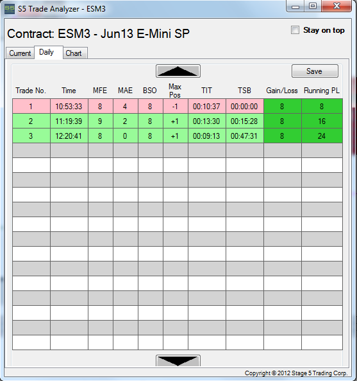Image resolution: width=357 pixels, height=381 pixels.
Task: Switch to the Current tab
Action: [x=20, y=53]
